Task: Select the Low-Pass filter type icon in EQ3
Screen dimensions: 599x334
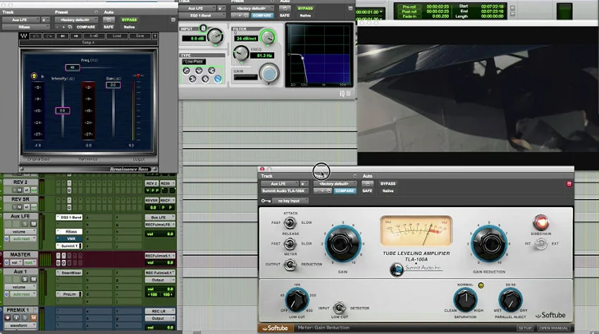Action: pos(217,79)
